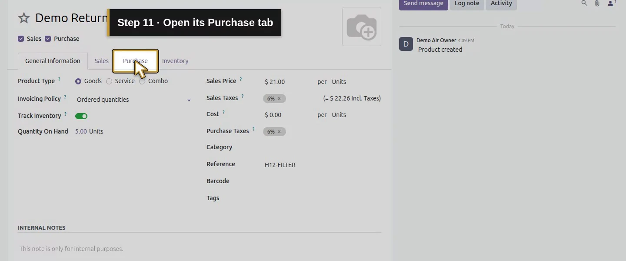Open attachments paperclip icon
626x261 pixels.
(x=597, y=3)
